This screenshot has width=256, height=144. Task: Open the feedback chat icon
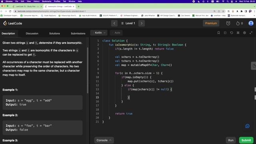[247, 126]
